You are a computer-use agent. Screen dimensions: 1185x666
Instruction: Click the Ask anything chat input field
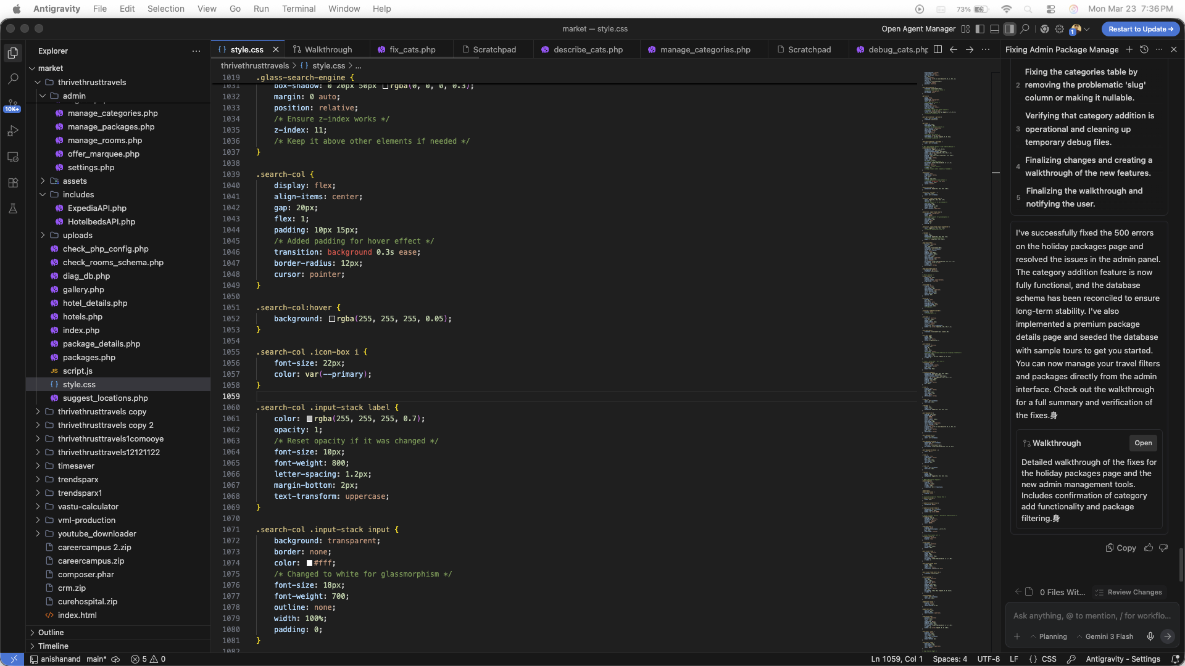(x=1092, y=615)
